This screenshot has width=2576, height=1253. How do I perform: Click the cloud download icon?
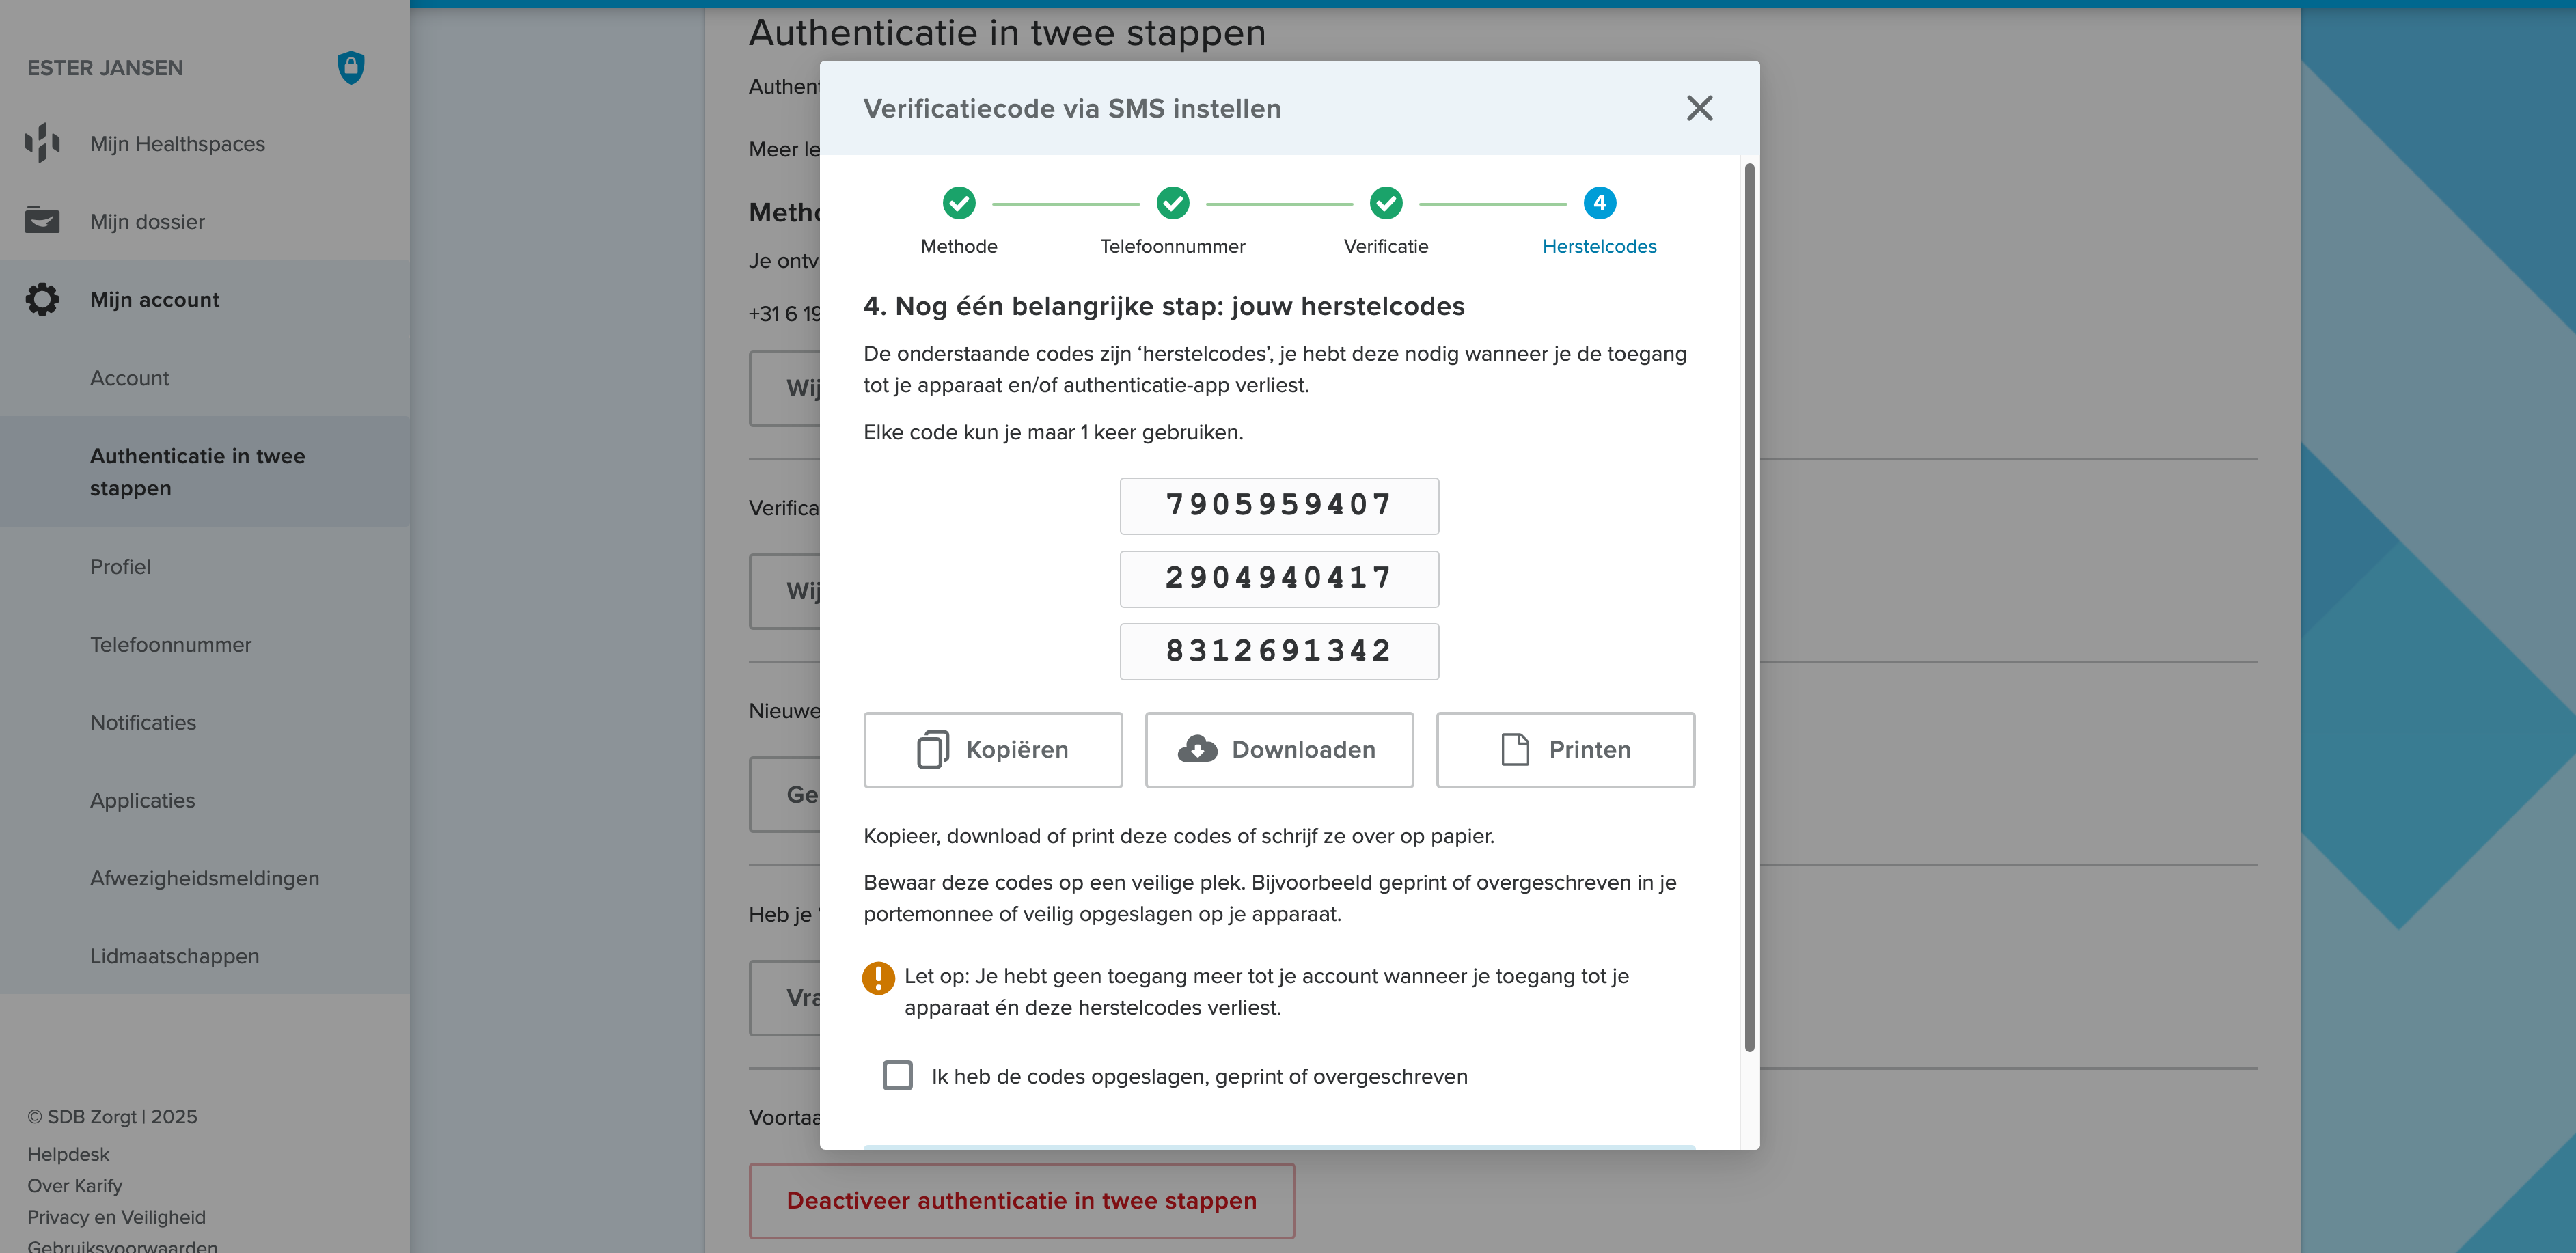pyautogui.click(x=1196, y=749)
